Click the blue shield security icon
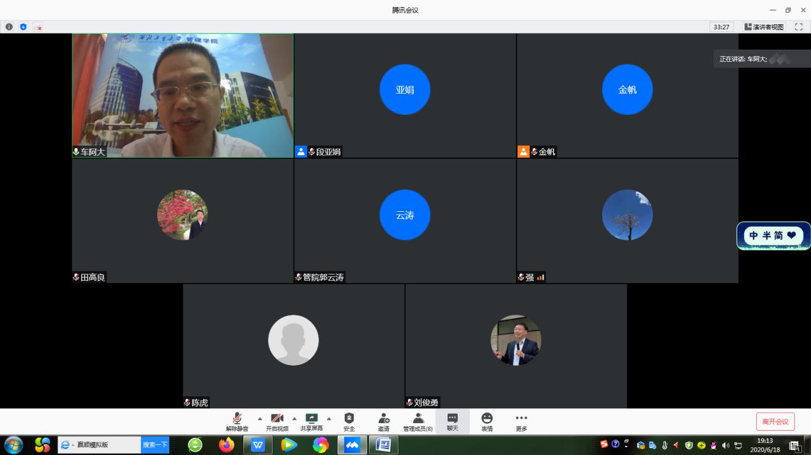 pos(24,27)
